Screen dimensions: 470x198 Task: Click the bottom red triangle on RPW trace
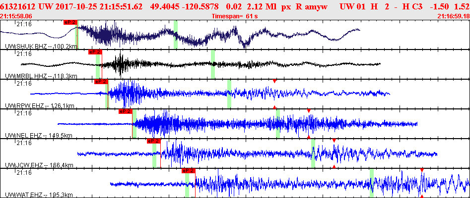coord(274,107)
